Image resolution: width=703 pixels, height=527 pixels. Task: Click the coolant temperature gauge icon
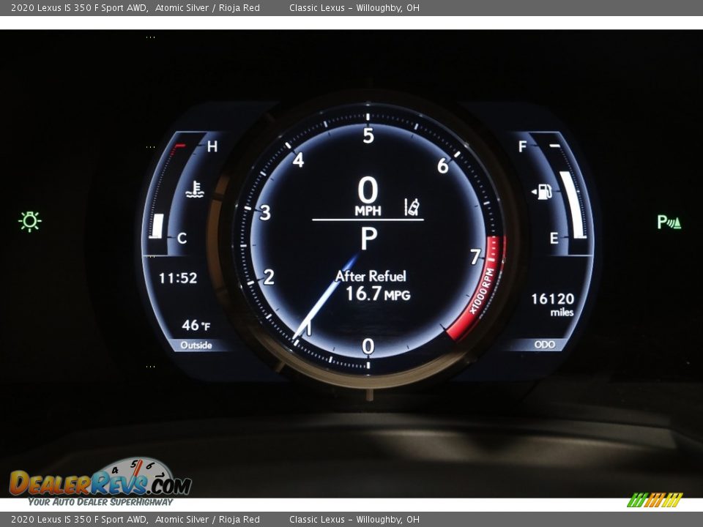(195, 190)
